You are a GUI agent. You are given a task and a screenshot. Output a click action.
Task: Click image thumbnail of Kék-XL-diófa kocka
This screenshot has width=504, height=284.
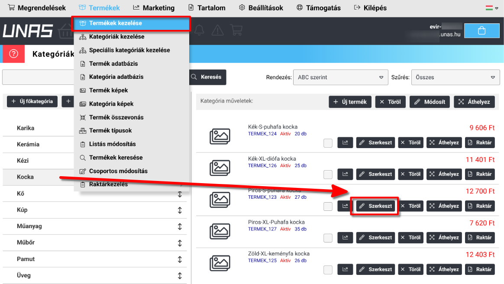220,168
